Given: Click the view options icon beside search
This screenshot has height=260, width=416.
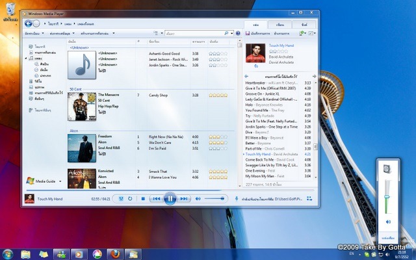Looking at the screenshot, I should pyautogui.click(x=156, y=33).
